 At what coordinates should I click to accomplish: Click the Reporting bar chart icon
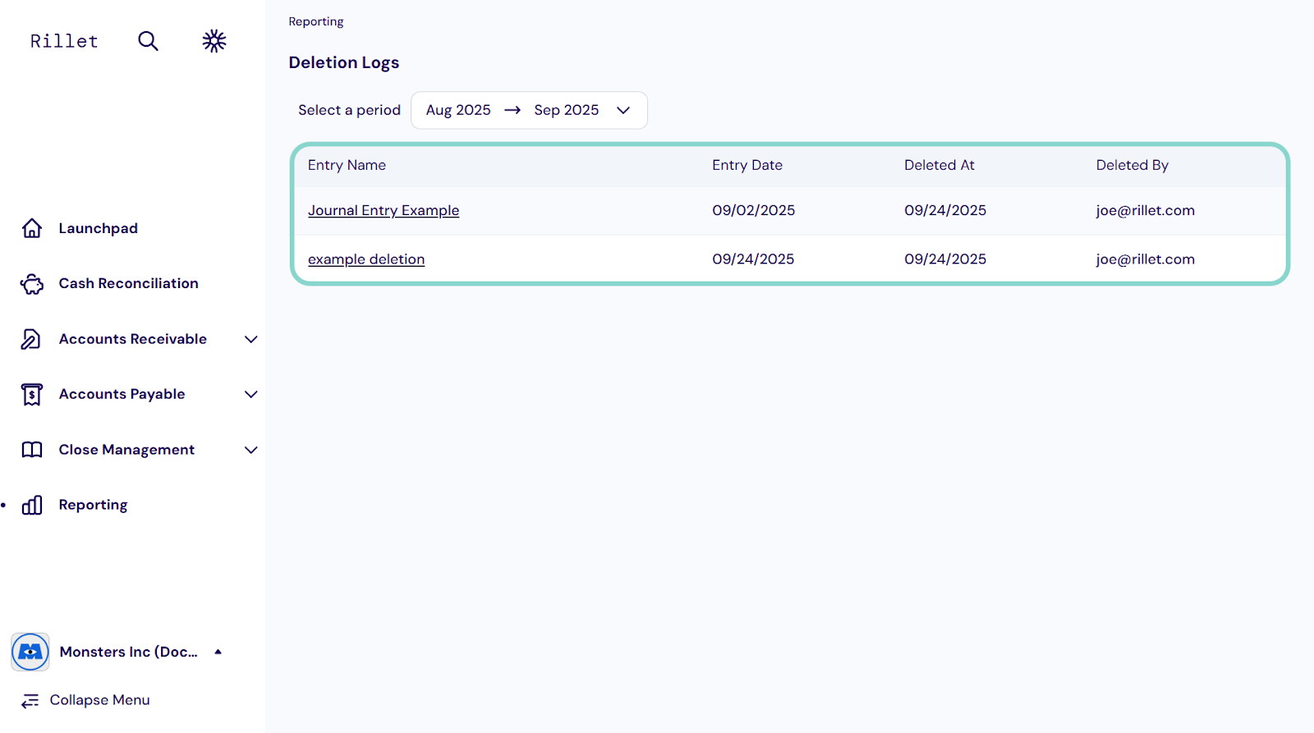(32, 506)
